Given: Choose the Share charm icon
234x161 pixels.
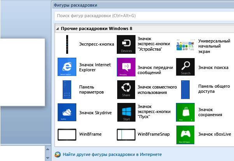Looking at the screenshot, I should [126, 90].
